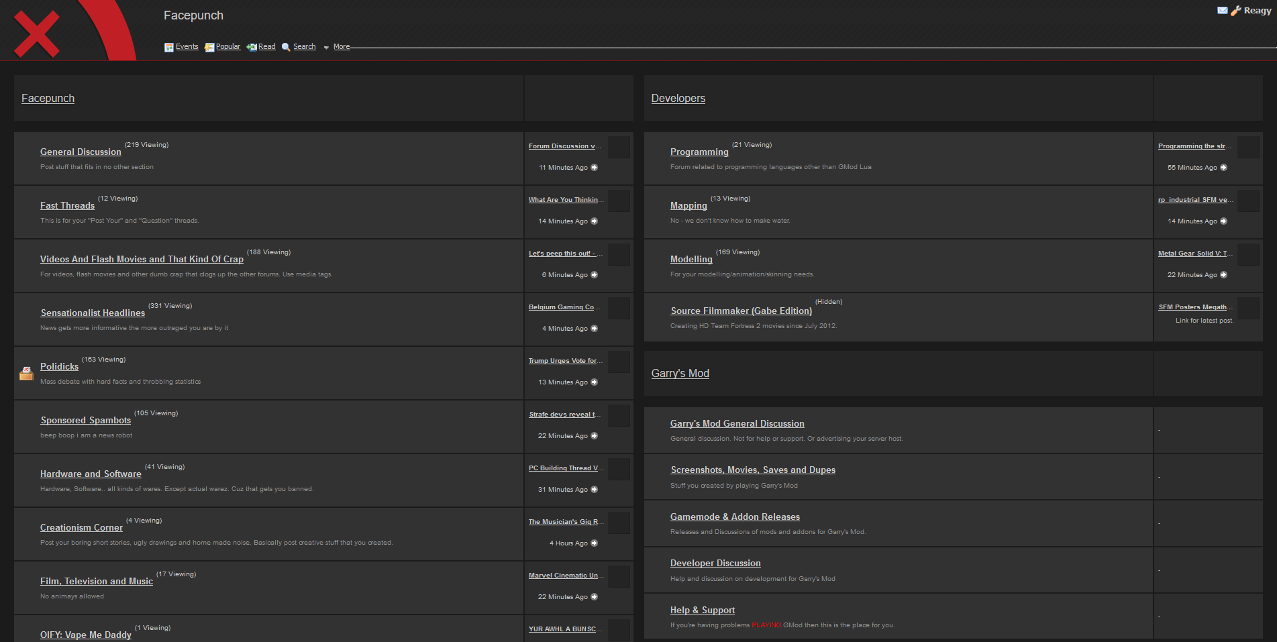
Task: Go to last post arrow for Sponsored Spambots
Action: pos(594,435)
